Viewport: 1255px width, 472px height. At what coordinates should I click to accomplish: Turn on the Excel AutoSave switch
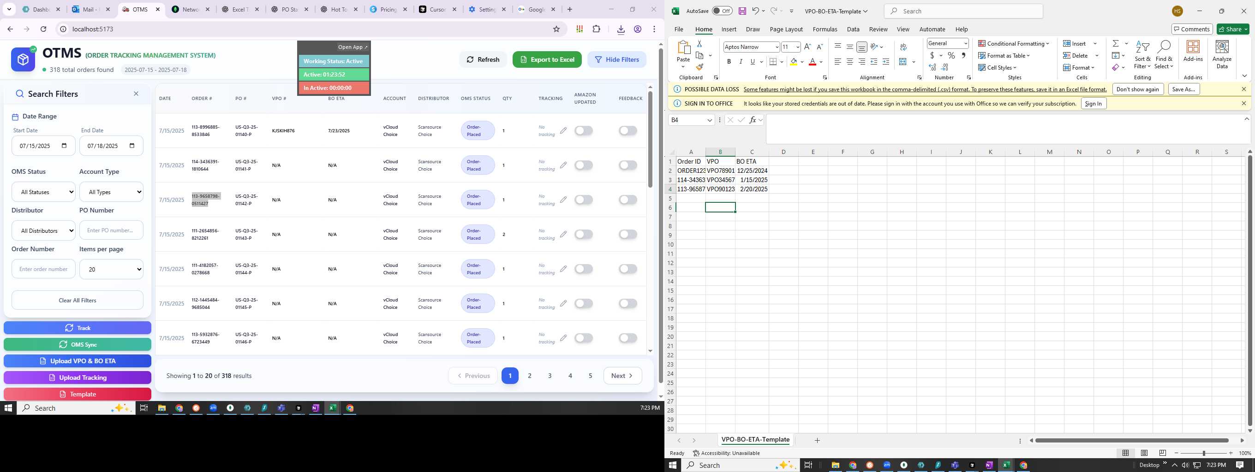coord(722,11)
